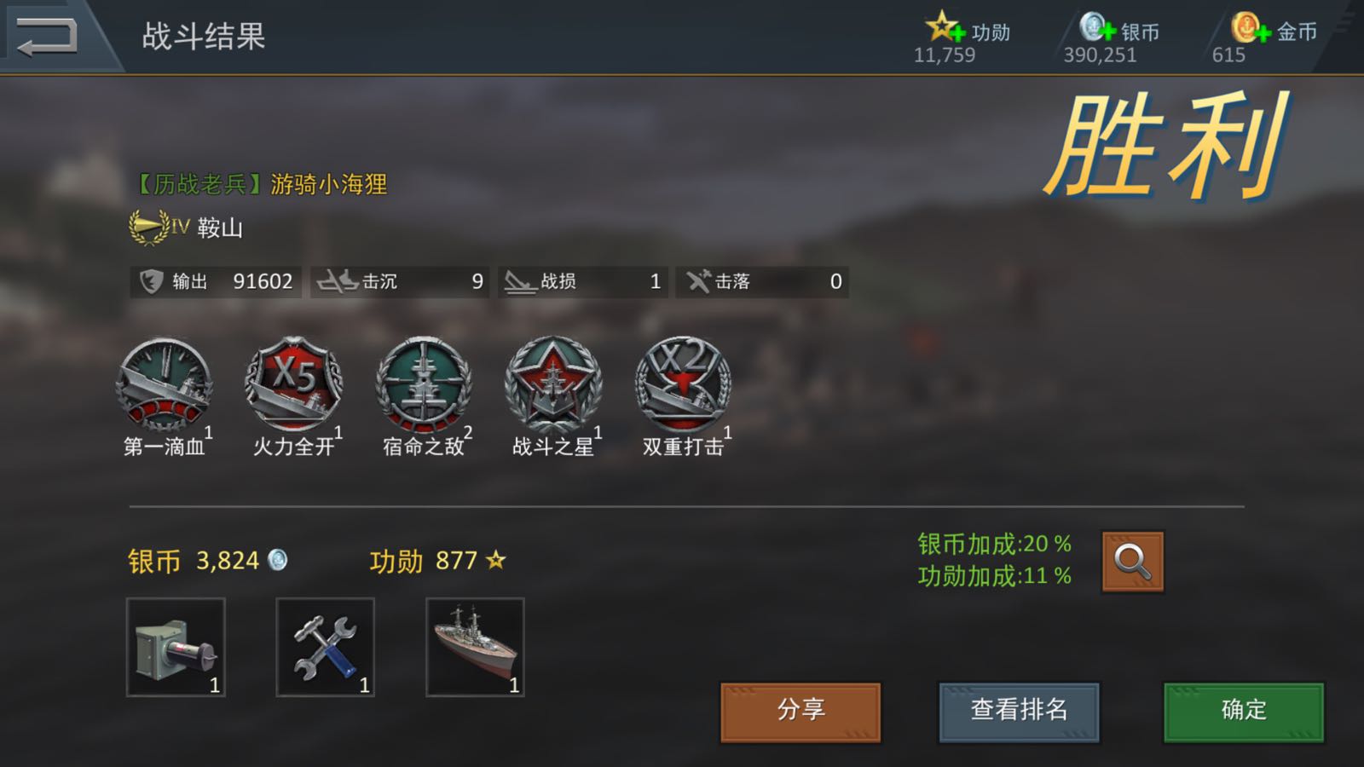Screen dimensions: 1364x767
Task: Click the player name 游骑小海狸
Action: pyautogui.click(x=329, y=184)
